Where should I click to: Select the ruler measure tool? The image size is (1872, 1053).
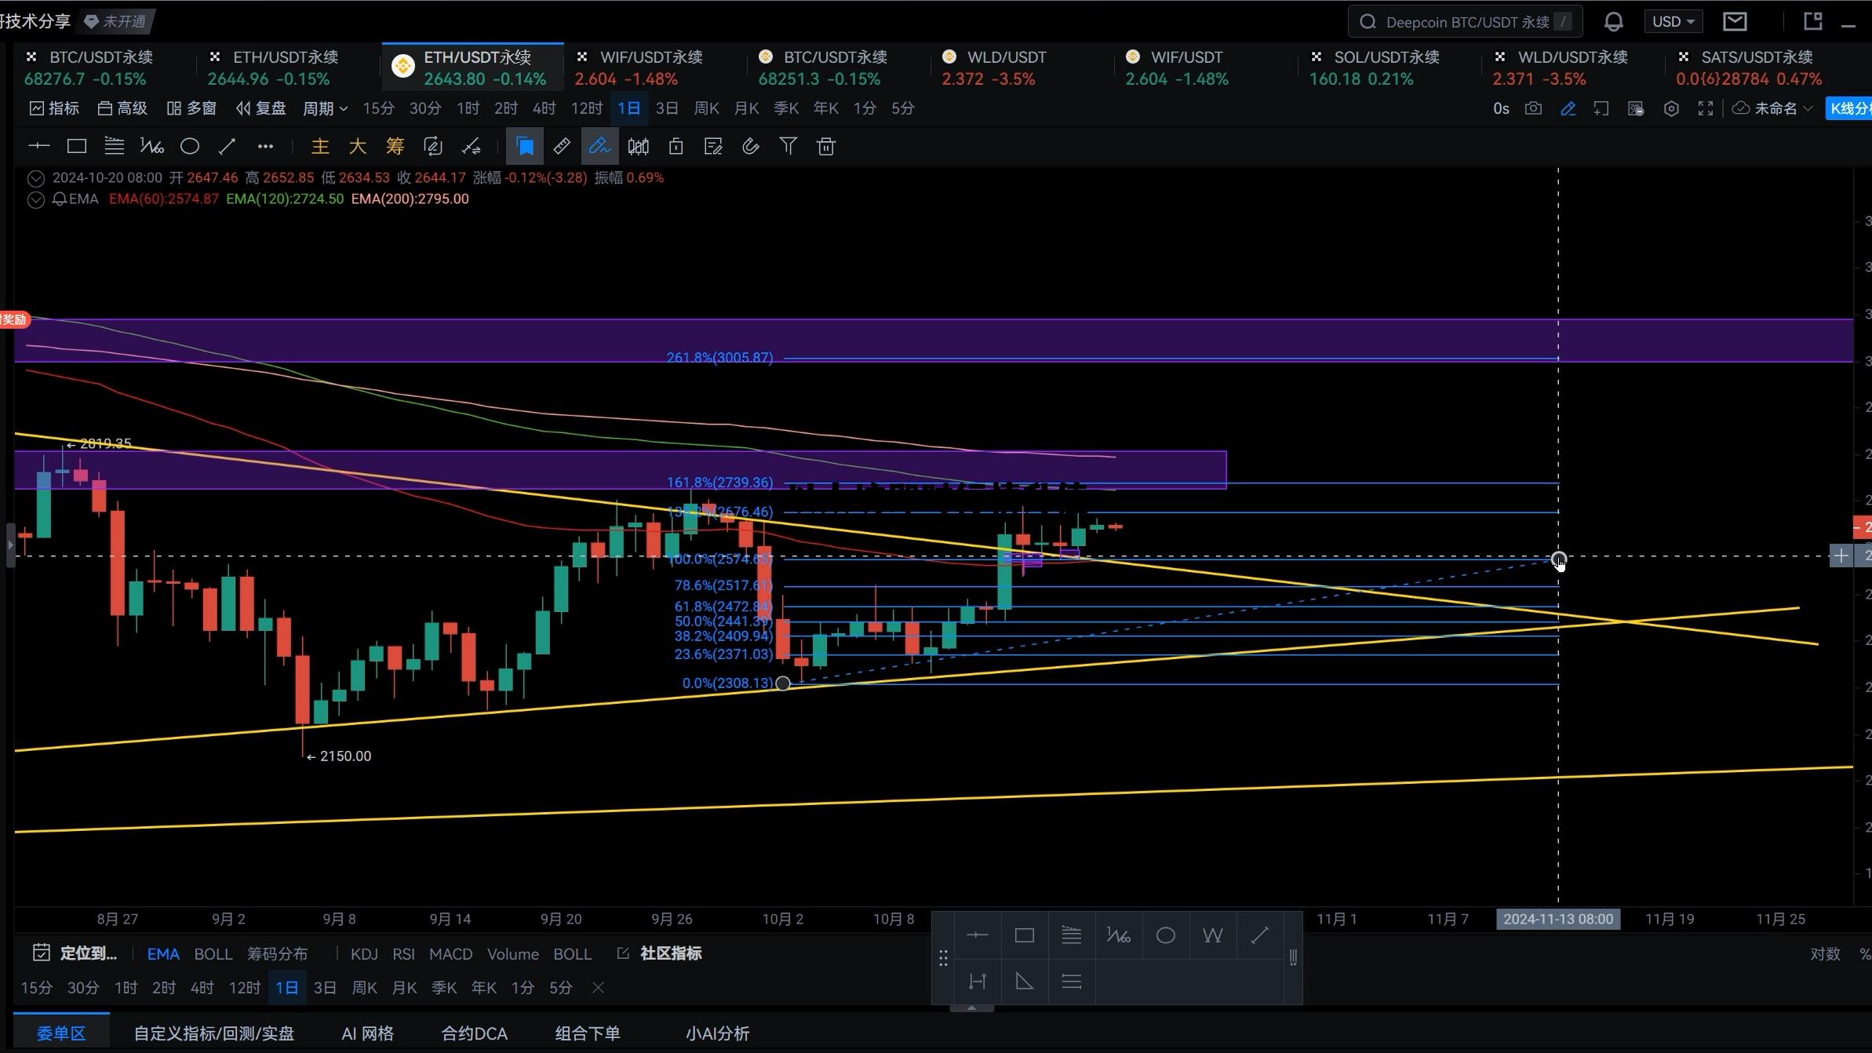562,146
